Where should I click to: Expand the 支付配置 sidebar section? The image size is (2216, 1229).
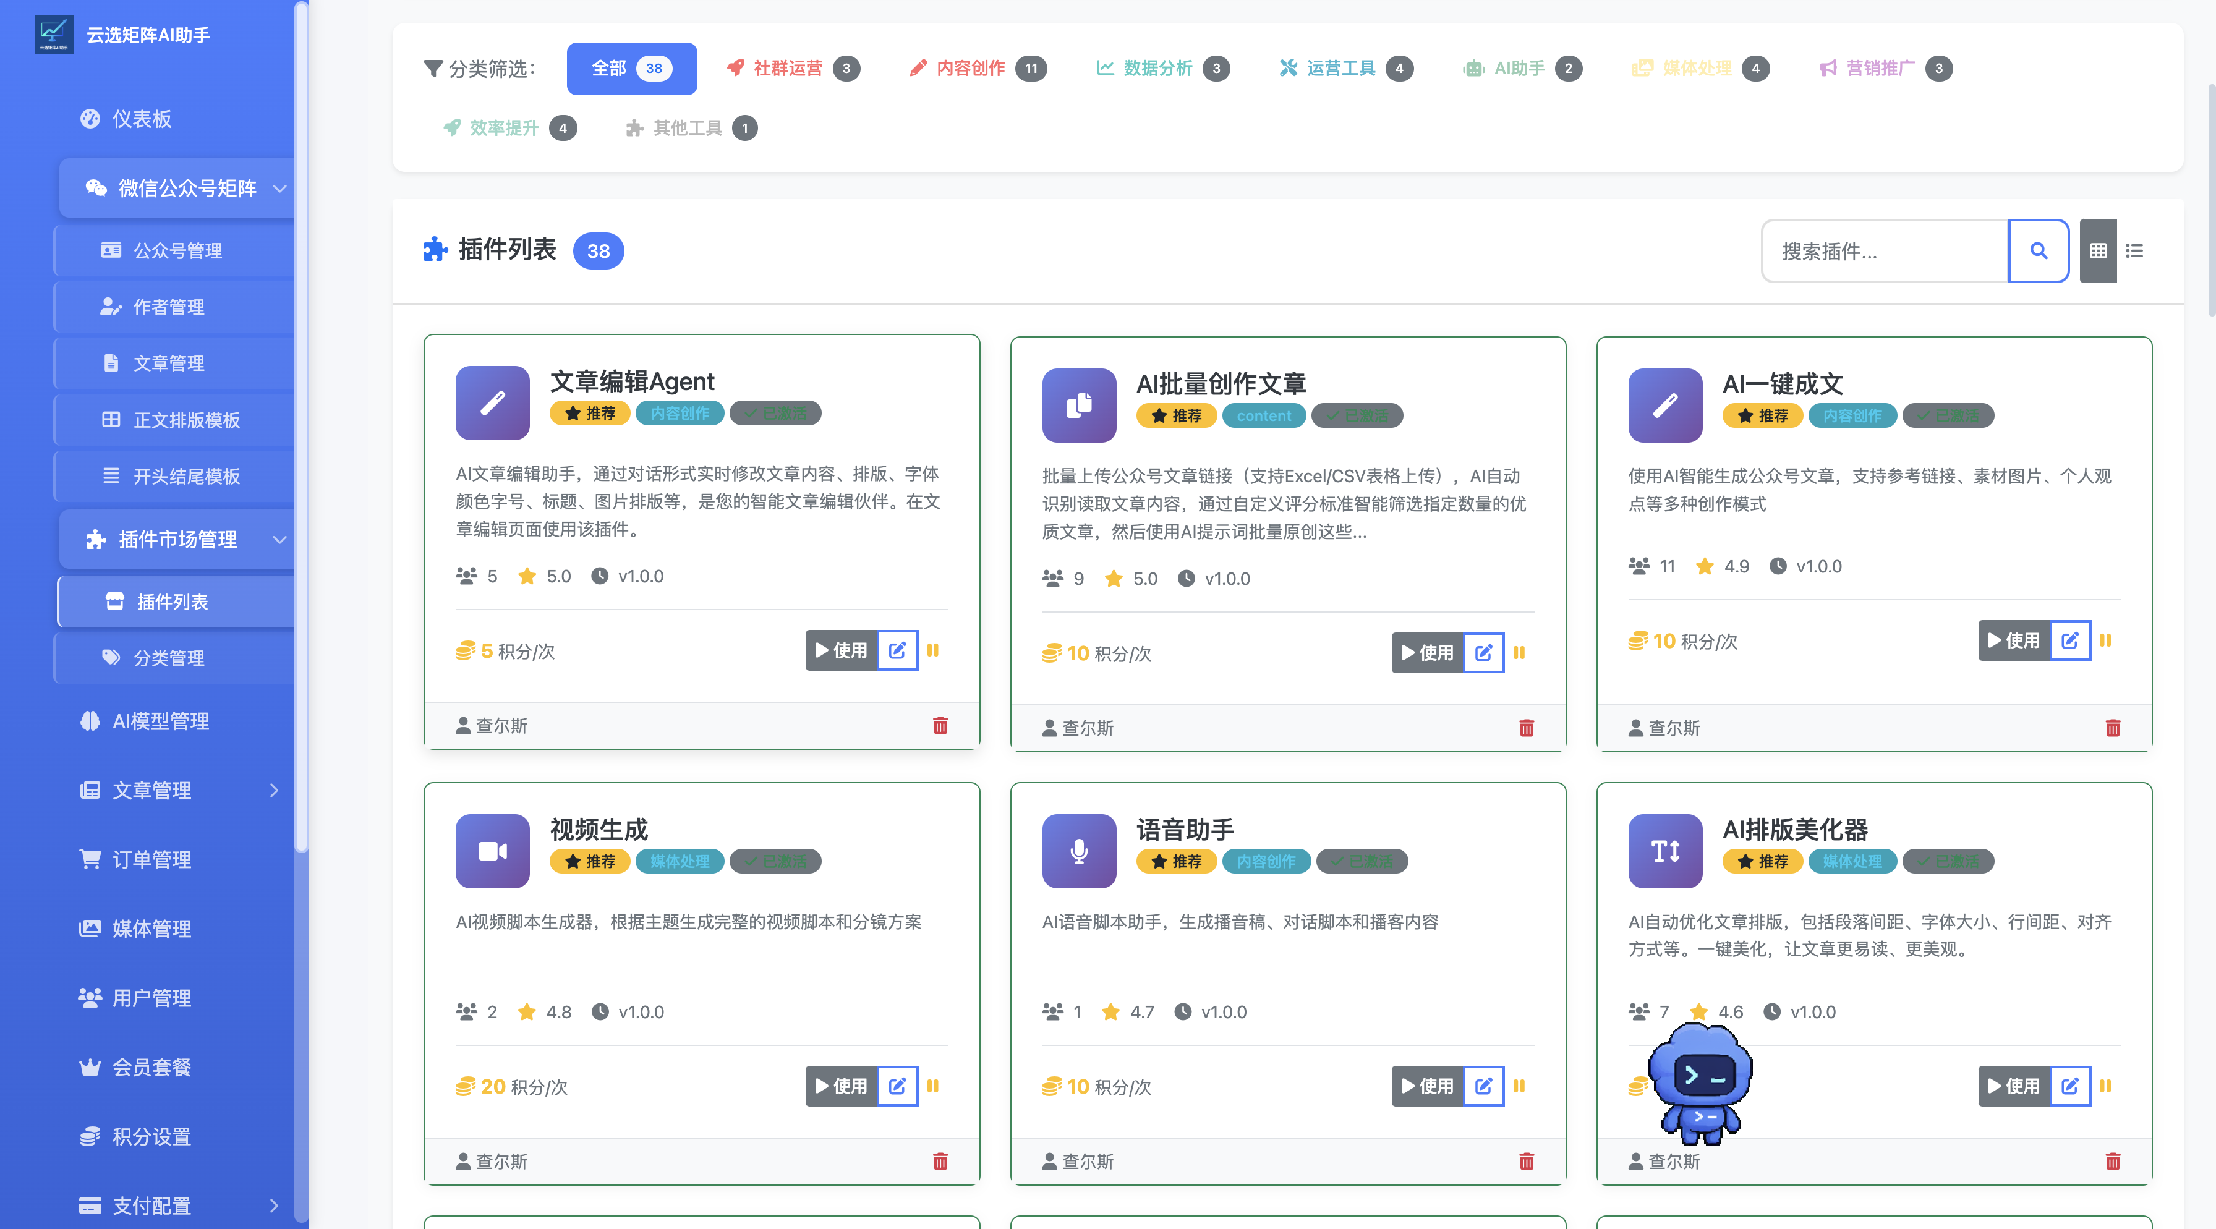[x=176, y=1205]
